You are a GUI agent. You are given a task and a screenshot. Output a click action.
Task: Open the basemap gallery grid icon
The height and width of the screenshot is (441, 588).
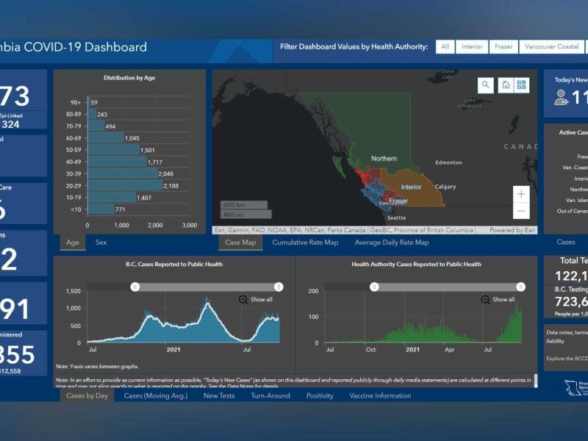click(x=522, y=85)
